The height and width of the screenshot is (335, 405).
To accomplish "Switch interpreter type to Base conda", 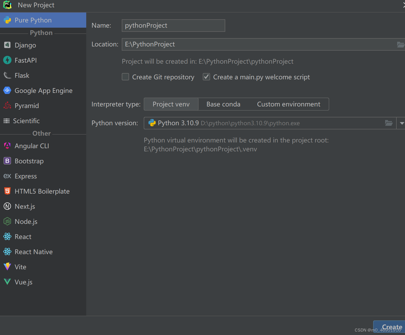I will tap(223, 104).
